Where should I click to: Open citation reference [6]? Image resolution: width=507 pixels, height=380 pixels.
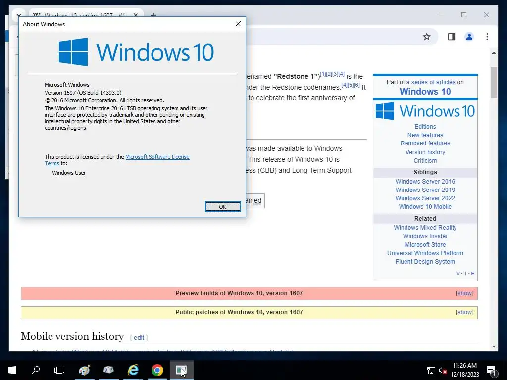tap(356, 85)
